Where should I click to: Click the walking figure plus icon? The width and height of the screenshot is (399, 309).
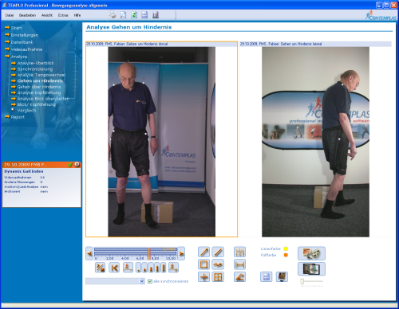click(173, 268)
